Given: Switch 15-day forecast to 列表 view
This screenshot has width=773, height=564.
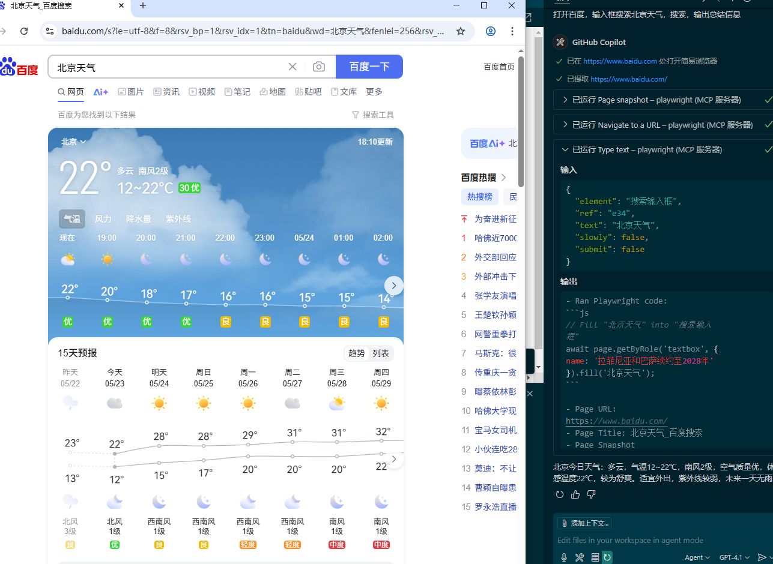Looking at the screenshot, I should 381,353.
